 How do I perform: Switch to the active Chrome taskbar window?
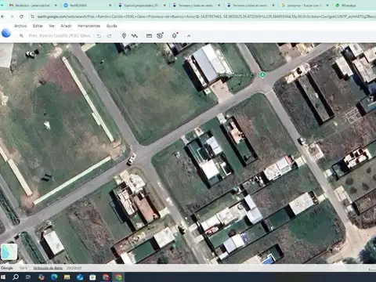[x=118, y=277]
